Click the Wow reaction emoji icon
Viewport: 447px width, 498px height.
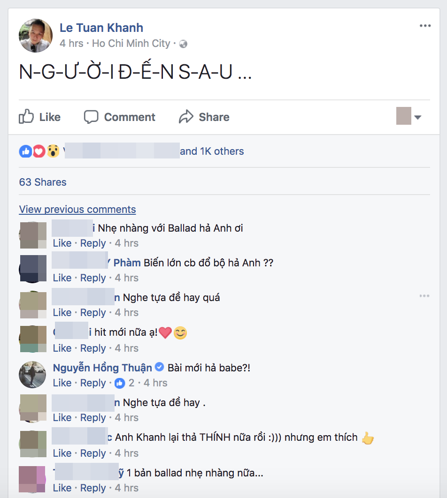point(53,151)
